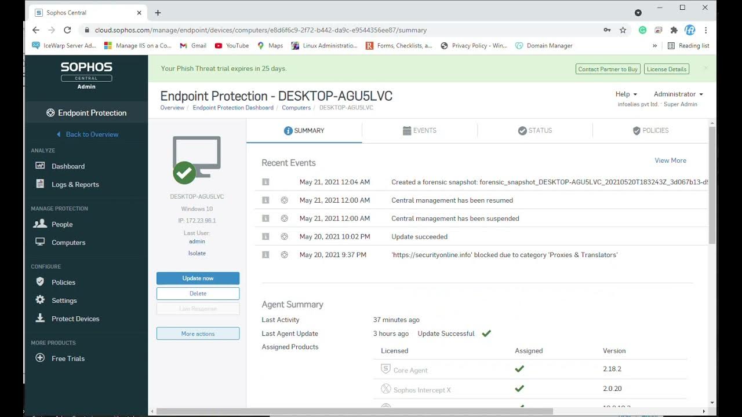Open a new browser tab
Viewport: 742px width, 417px height.
[158, 13]
